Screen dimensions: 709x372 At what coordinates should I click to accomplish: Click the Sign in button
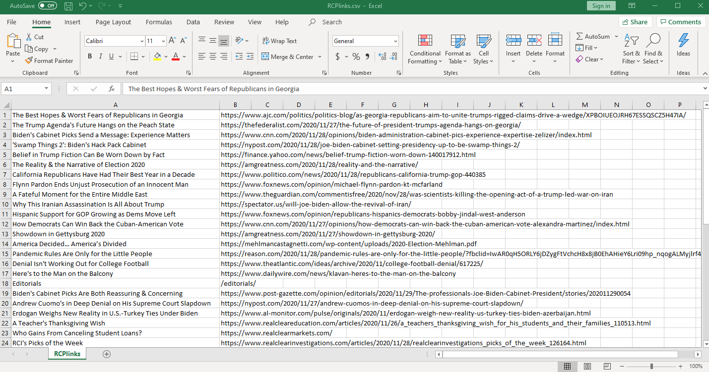coord(601,6)
